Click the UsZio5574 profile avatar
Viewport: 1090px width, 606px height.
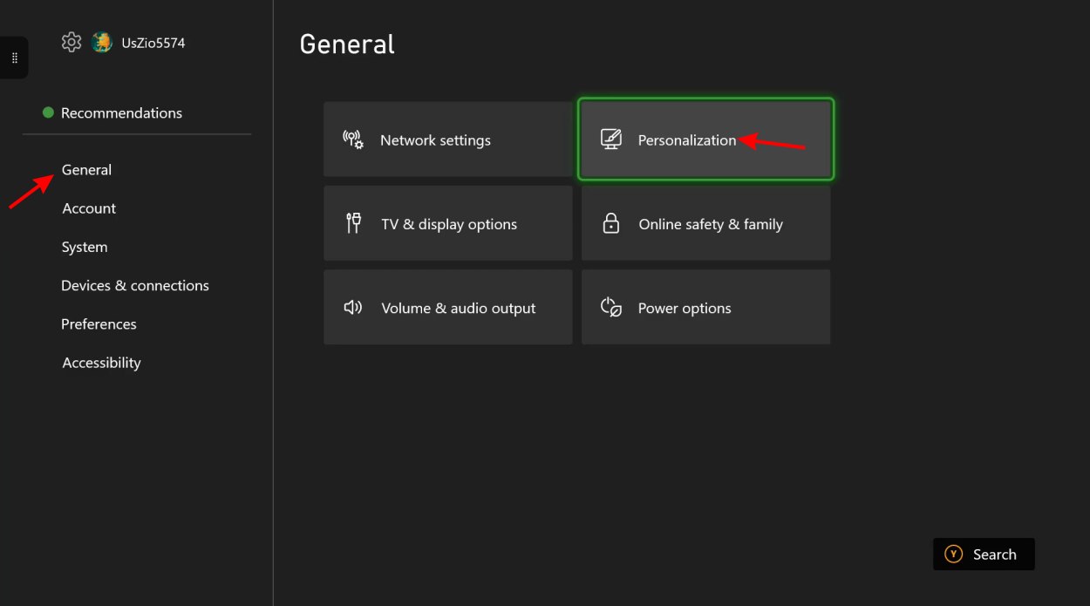point(102,42)
